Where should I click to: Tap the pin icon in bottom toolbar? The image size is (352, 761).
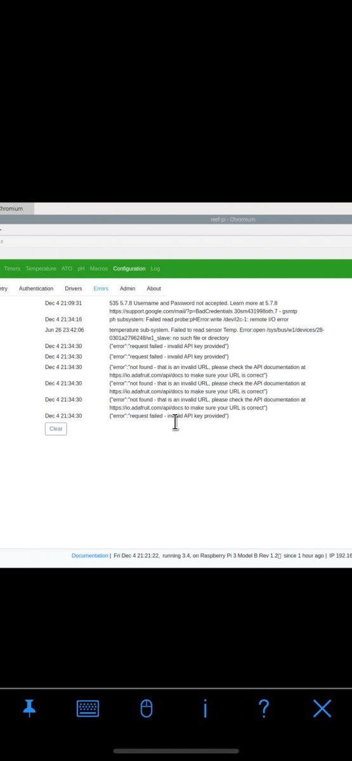[29, 708]
